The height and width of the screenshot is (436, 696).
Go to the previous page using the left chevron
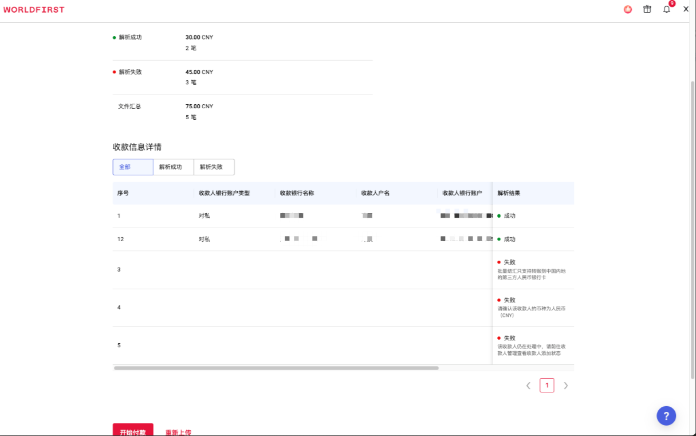tap(528, 385)
